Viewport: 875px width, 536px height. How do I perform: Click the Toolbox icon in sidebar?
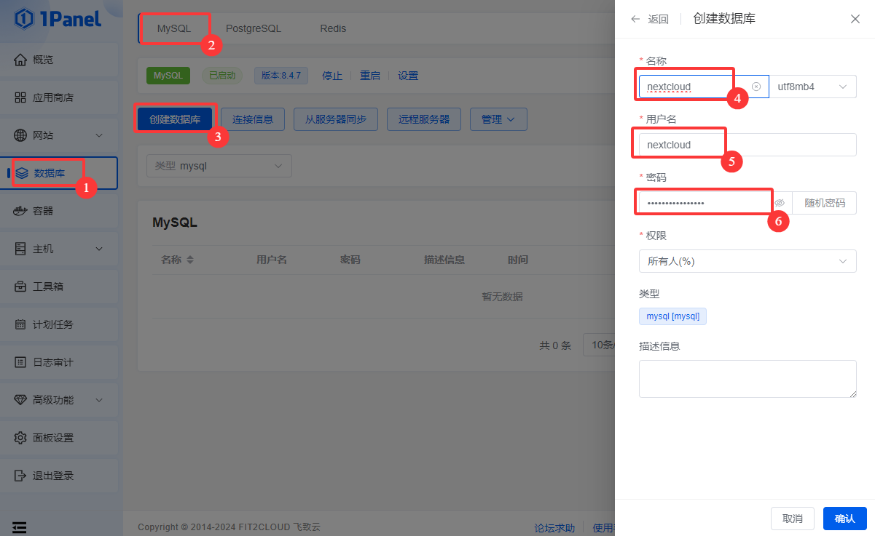[x=20, y=287]
